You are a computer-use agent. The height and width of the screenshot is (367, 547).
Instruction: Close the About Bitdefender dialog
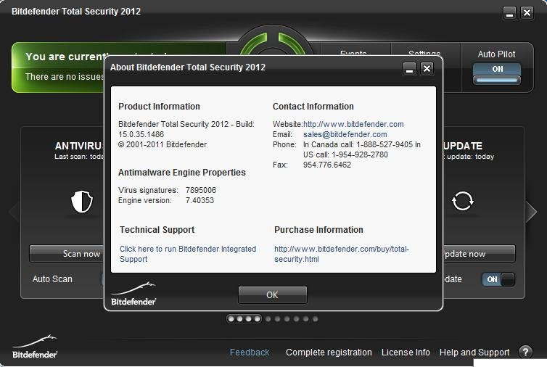[427, 69]
